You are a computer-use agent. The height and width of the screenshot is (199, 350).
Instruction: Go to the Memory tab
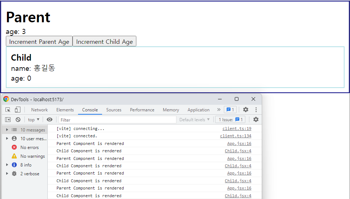pos(171,110)
